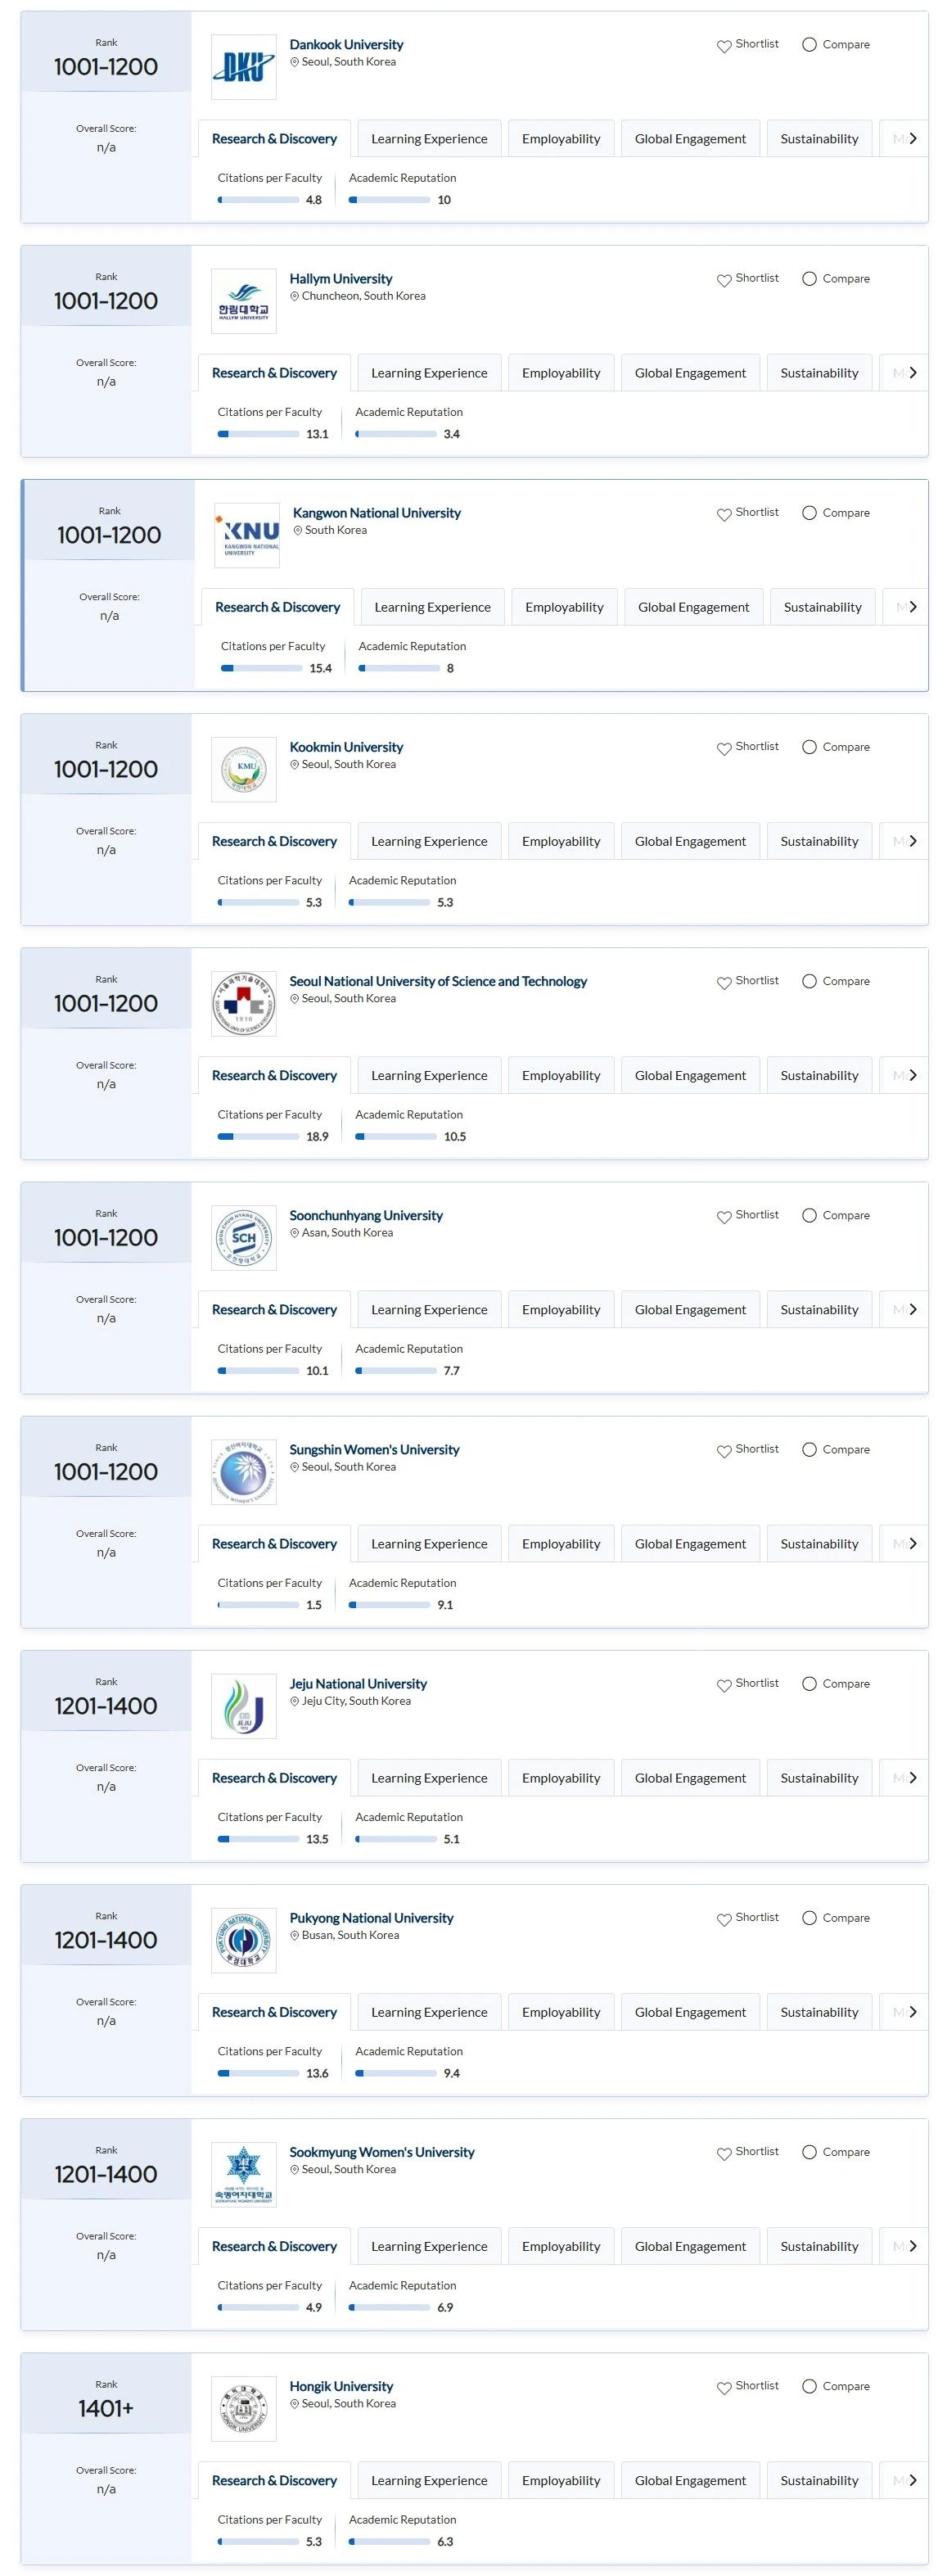This screenshot has width=938, height=2576.
Task: Expand more tabs arrow for Hallym University
Action: 912,373
